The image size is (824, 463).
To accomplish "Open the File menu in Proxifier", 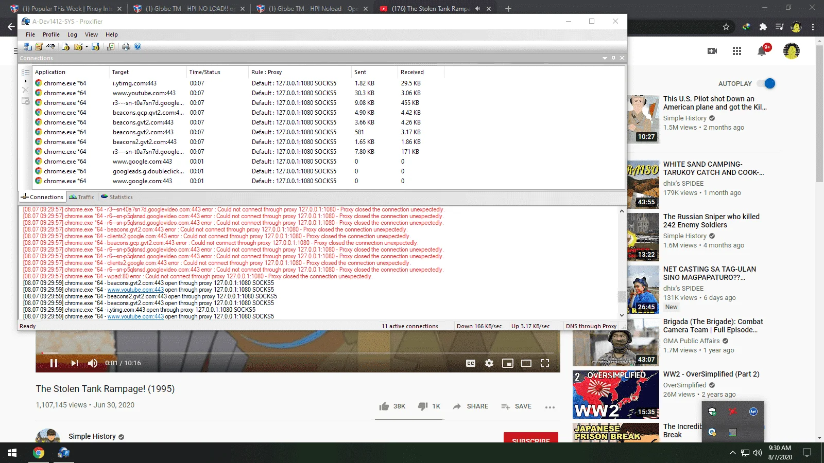I will (30, 34).
